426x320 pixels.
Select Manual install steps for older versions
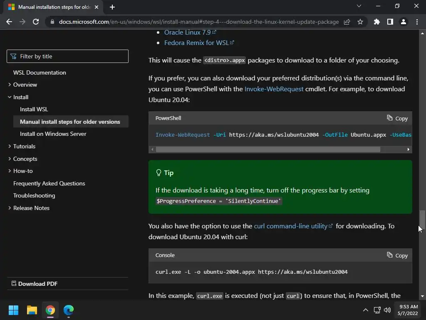click(x=70, y=122)
